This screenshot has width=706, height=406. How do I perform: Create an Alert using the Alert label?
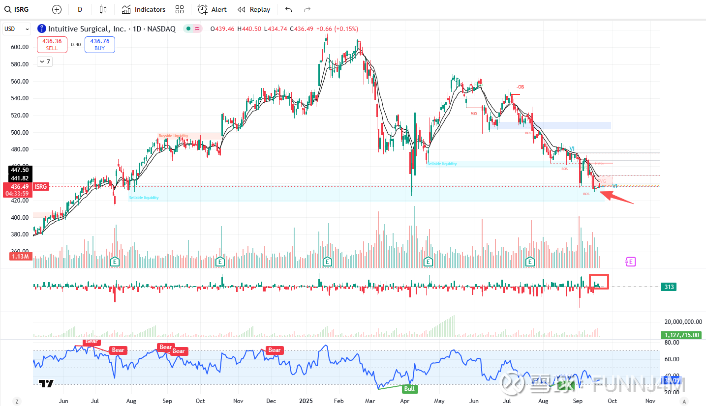point(219,9)
